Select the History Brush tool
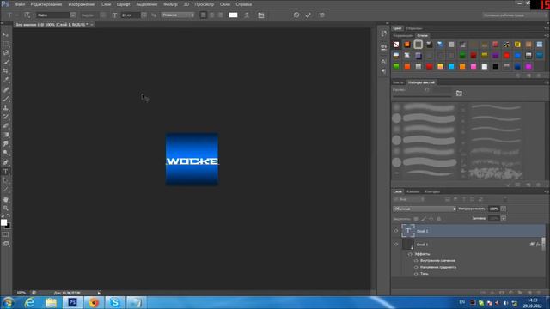The image size is (550, 309). 6,117
